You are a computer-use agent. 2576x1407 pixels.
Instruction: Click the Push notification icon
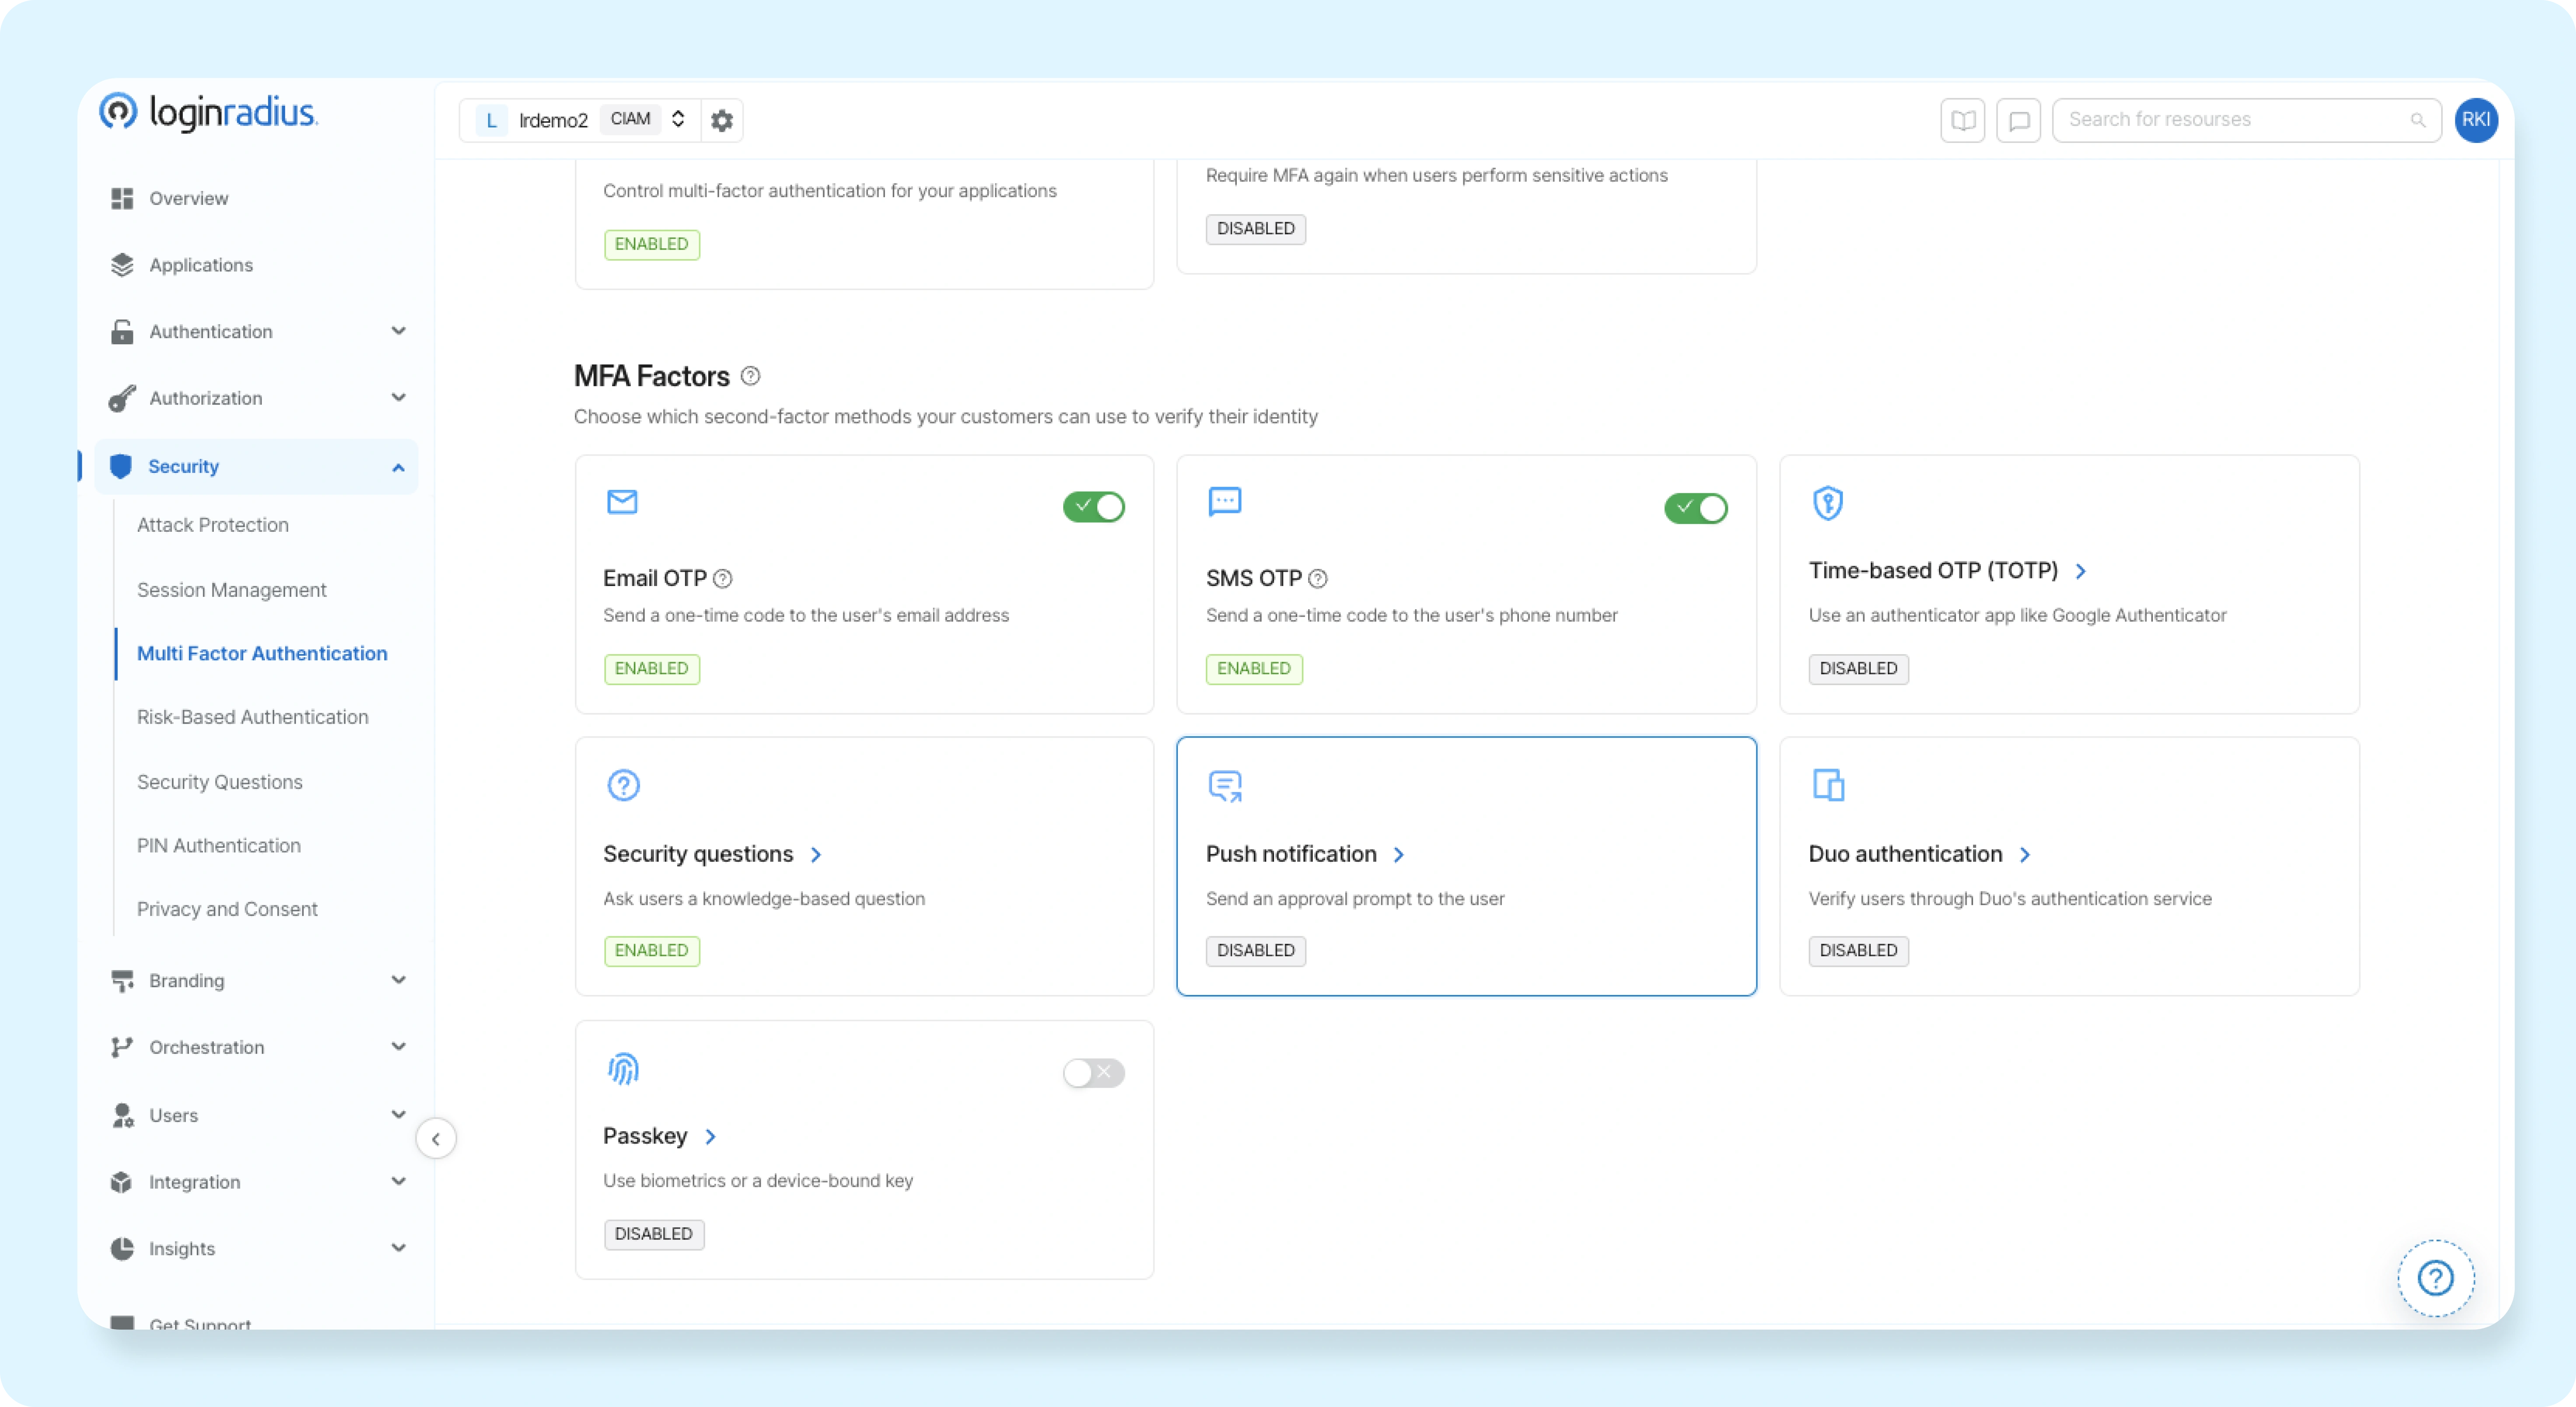point(1225,787)
